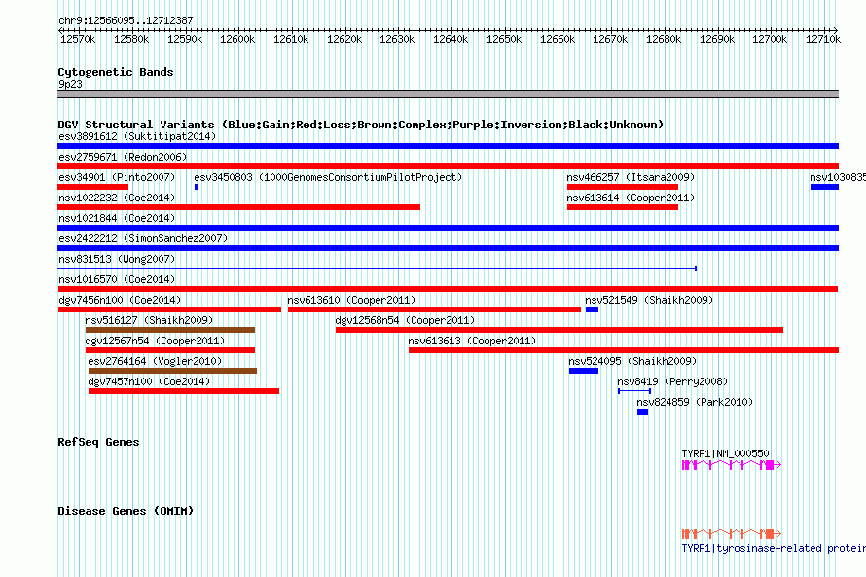Click the Cytogenetic Bands track title
Viewport: 866px width, 577px height.
(x=116, y=72)
